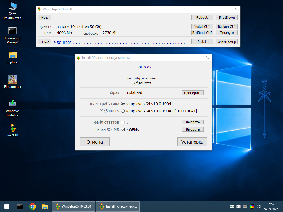
Task: Click the second tray window icon
Action: coord(239,206)
